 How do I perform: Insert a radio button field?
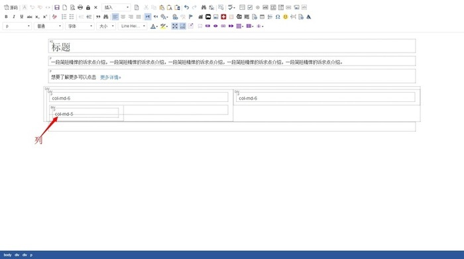tap(258, 7)
